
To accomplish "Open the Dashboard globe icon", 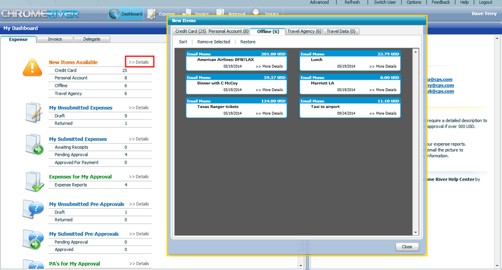I will 115,14.
